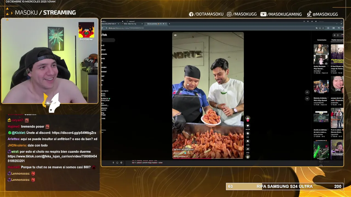
Task: Click the RIFA SAMSUNG S24 ULTRA progress bar
Action: [285, 186]
